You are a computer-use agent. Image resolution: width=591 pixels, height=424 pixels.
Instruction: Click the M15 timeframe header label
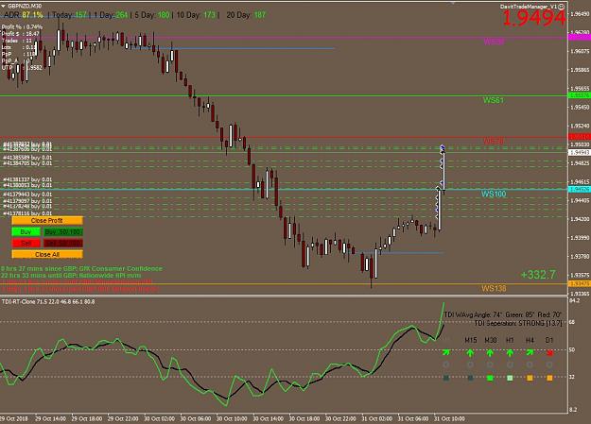pos(470,340)
